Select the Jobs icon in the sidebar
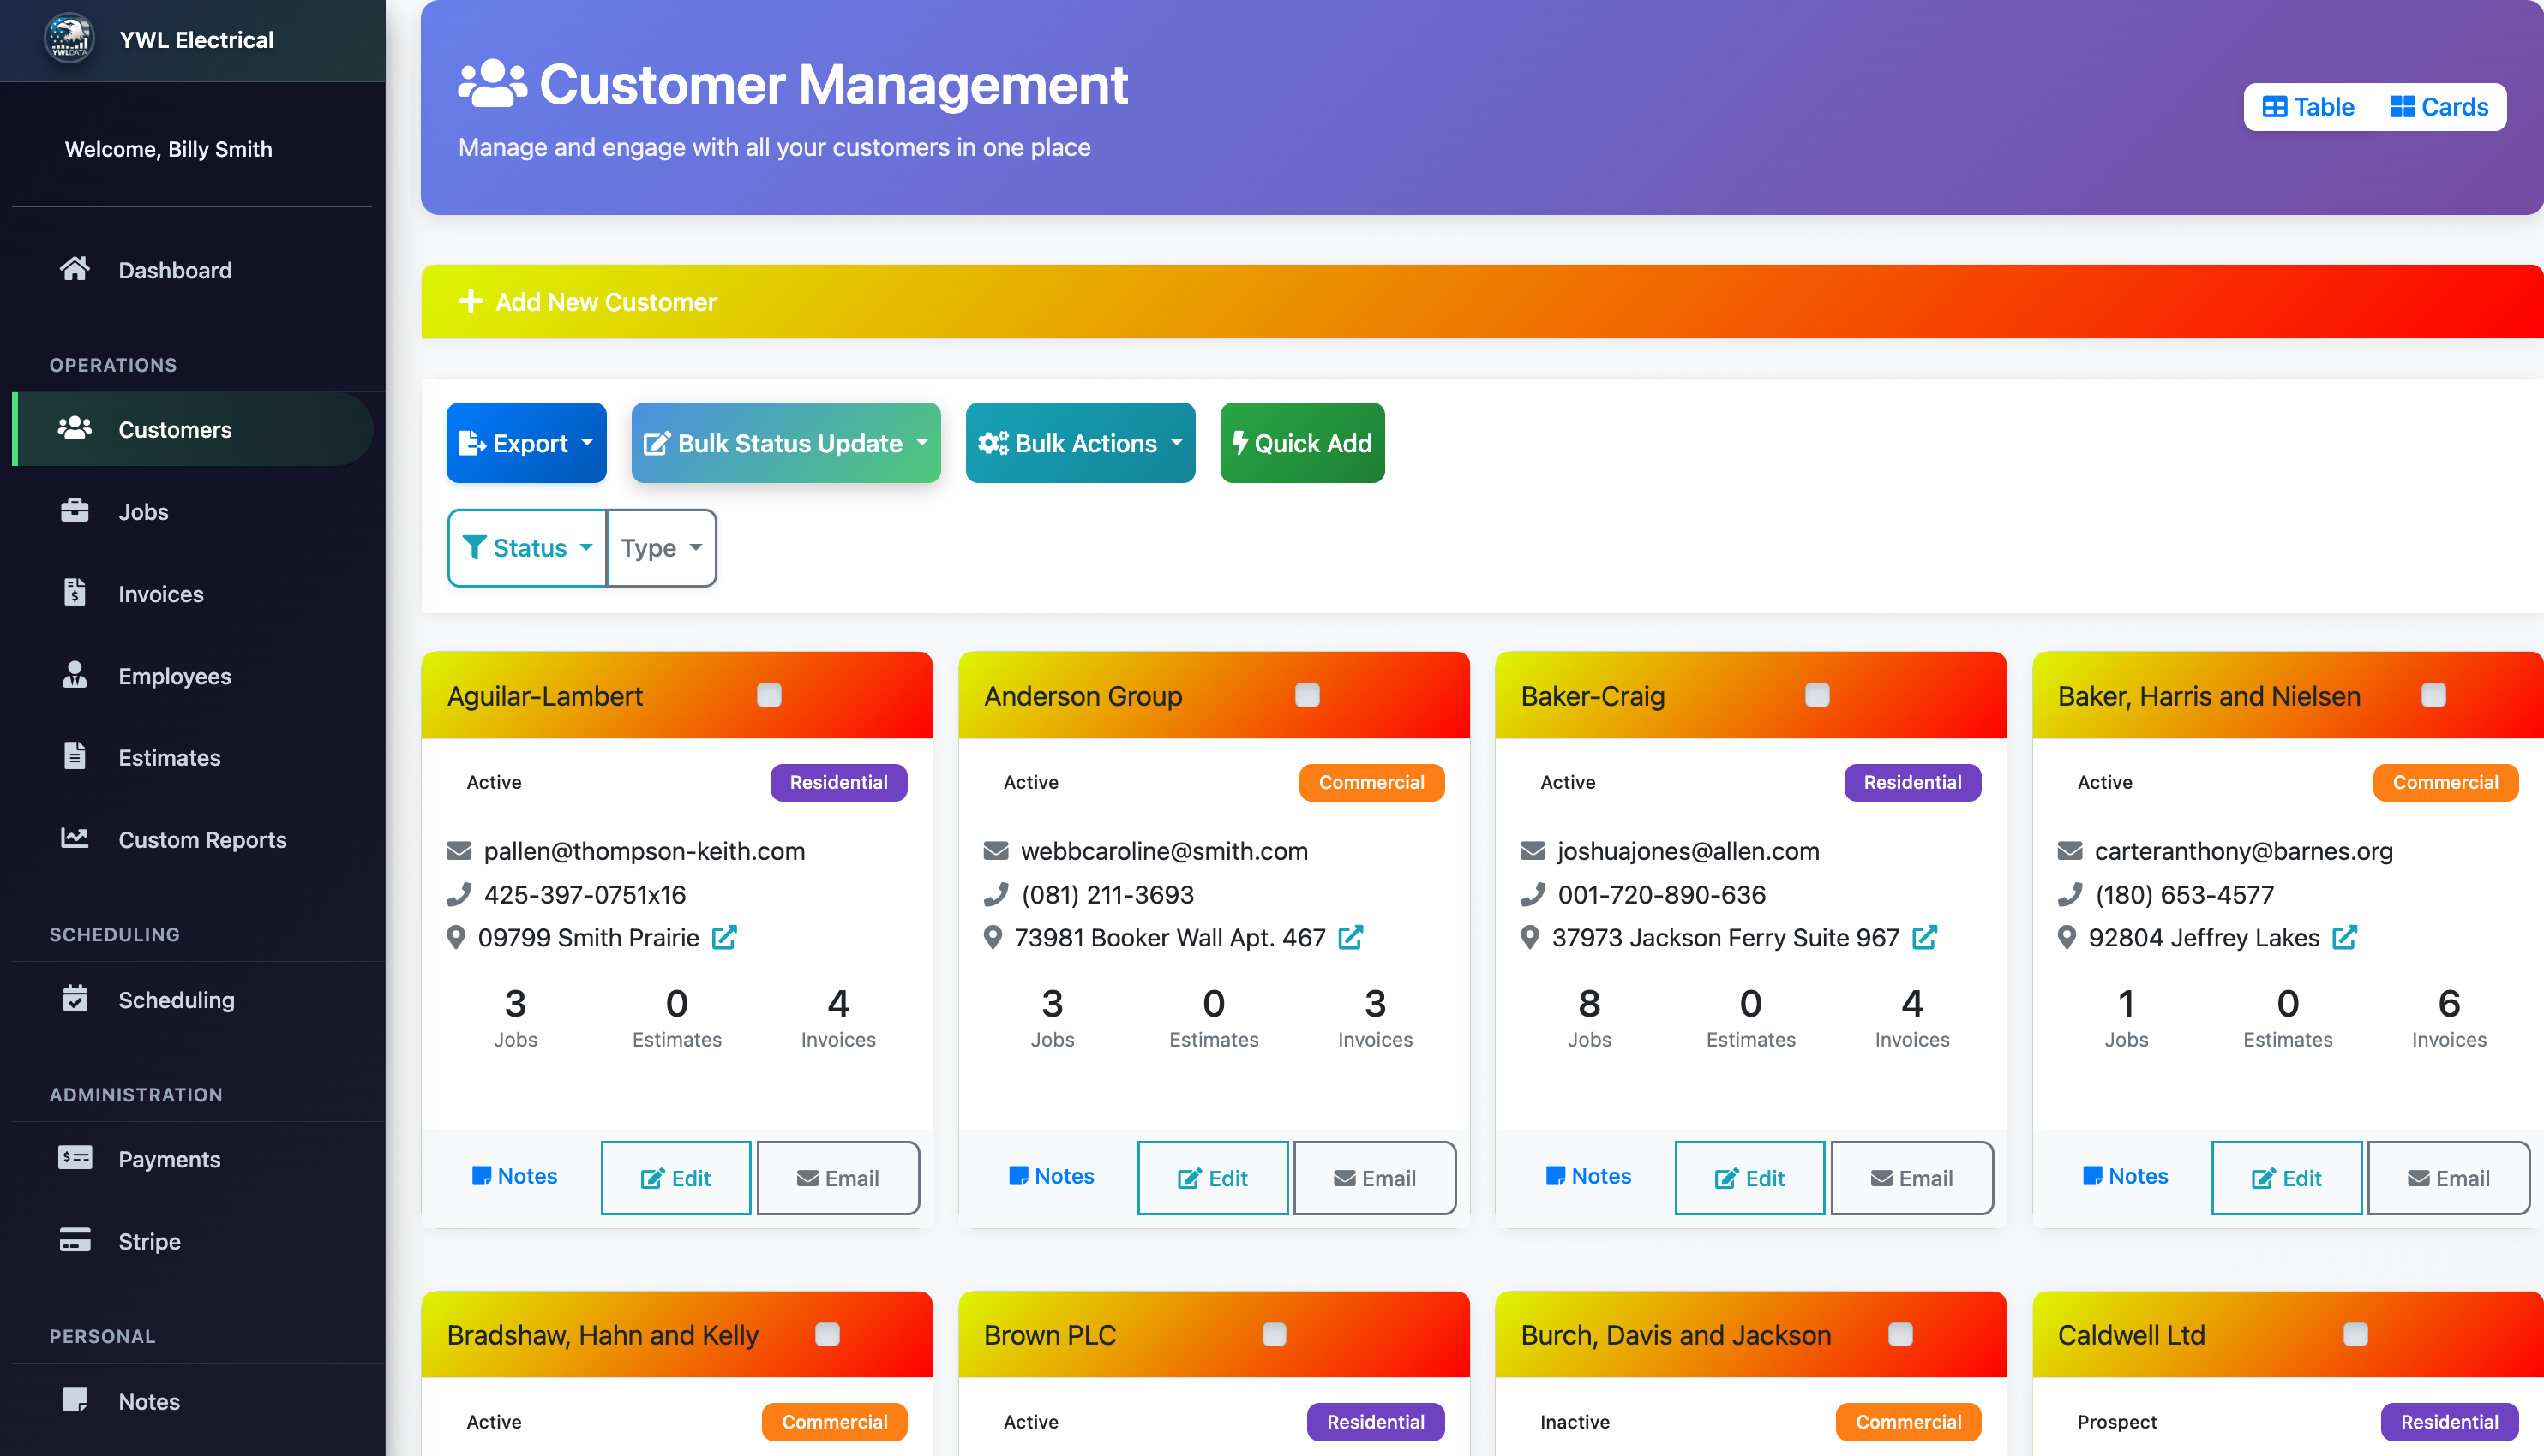This screenshot has height=1456, width=2544. (x=75, y=511)
